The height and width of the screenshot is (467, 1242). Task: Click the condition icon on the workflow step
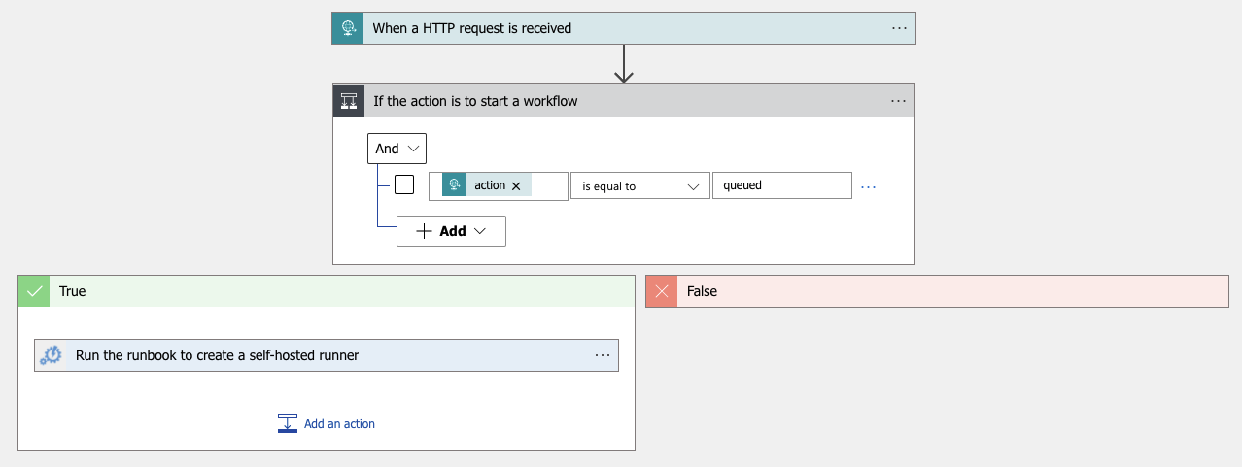(x=349, y=101)
